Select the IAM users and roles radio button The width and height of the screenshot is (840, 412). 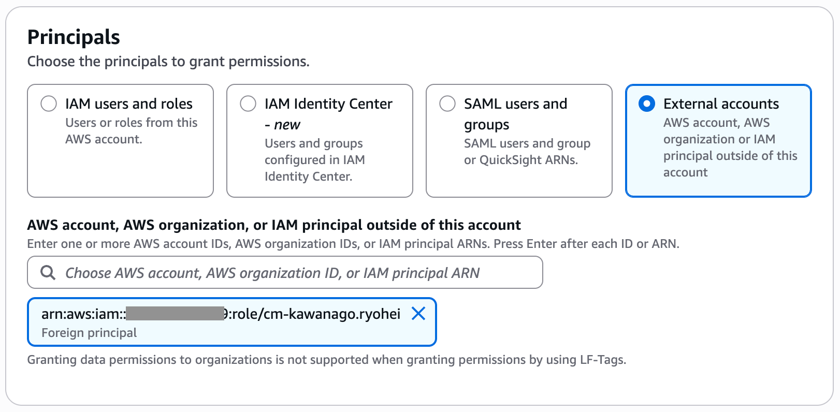(49, 104)
